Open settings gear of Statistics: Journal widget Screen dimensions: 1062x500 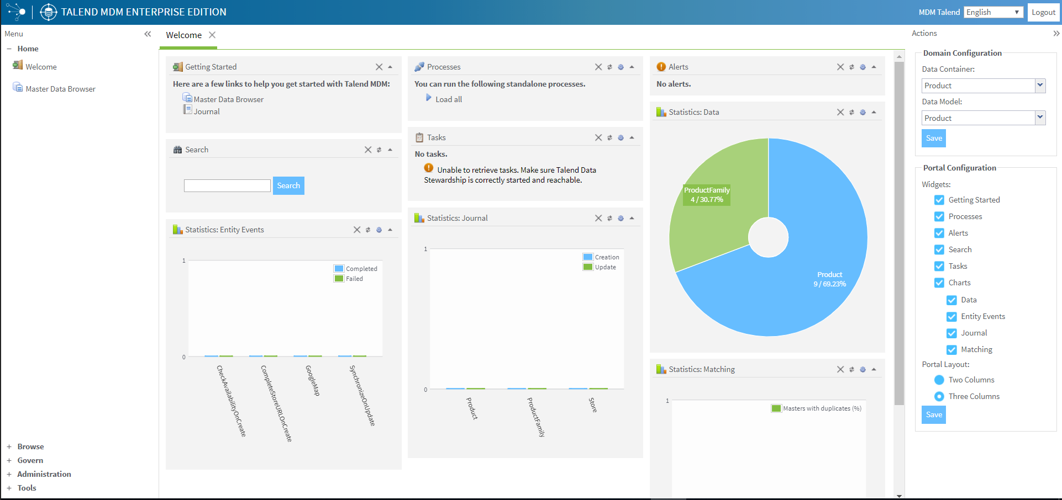(621, 218)
